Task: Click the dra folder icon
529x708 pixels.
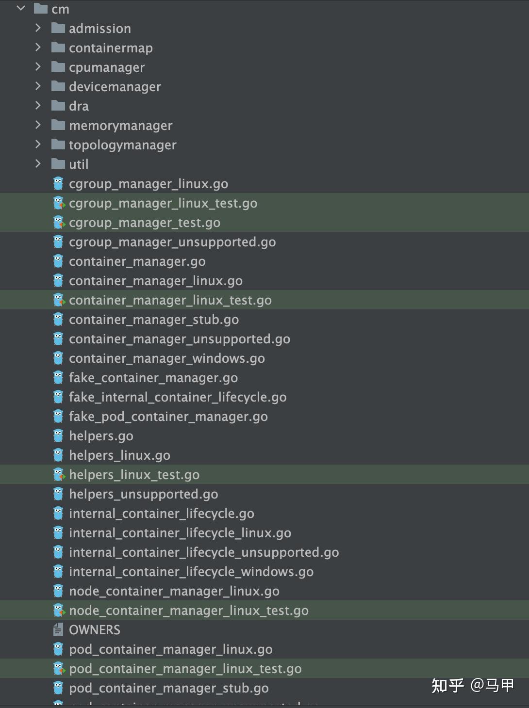Action: 58,106
